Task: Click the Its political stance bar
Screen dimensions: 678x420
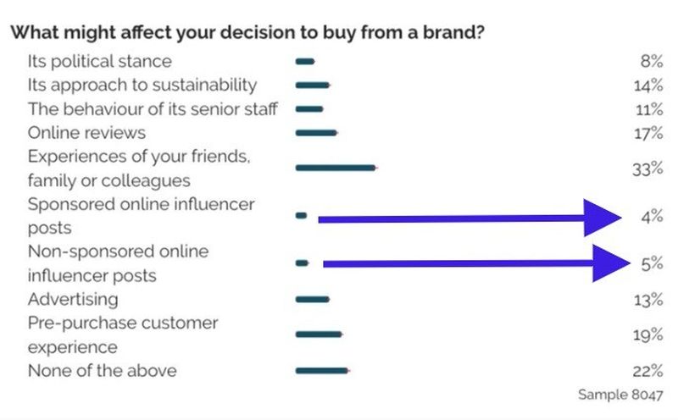Action: click(305, 62)
